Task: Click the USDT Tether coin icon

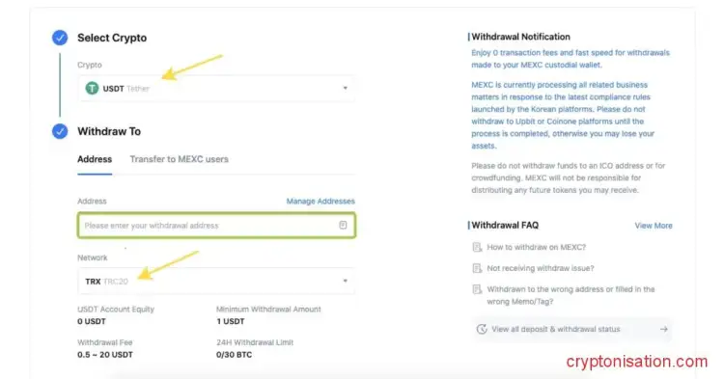Action: tap(93, 88)
